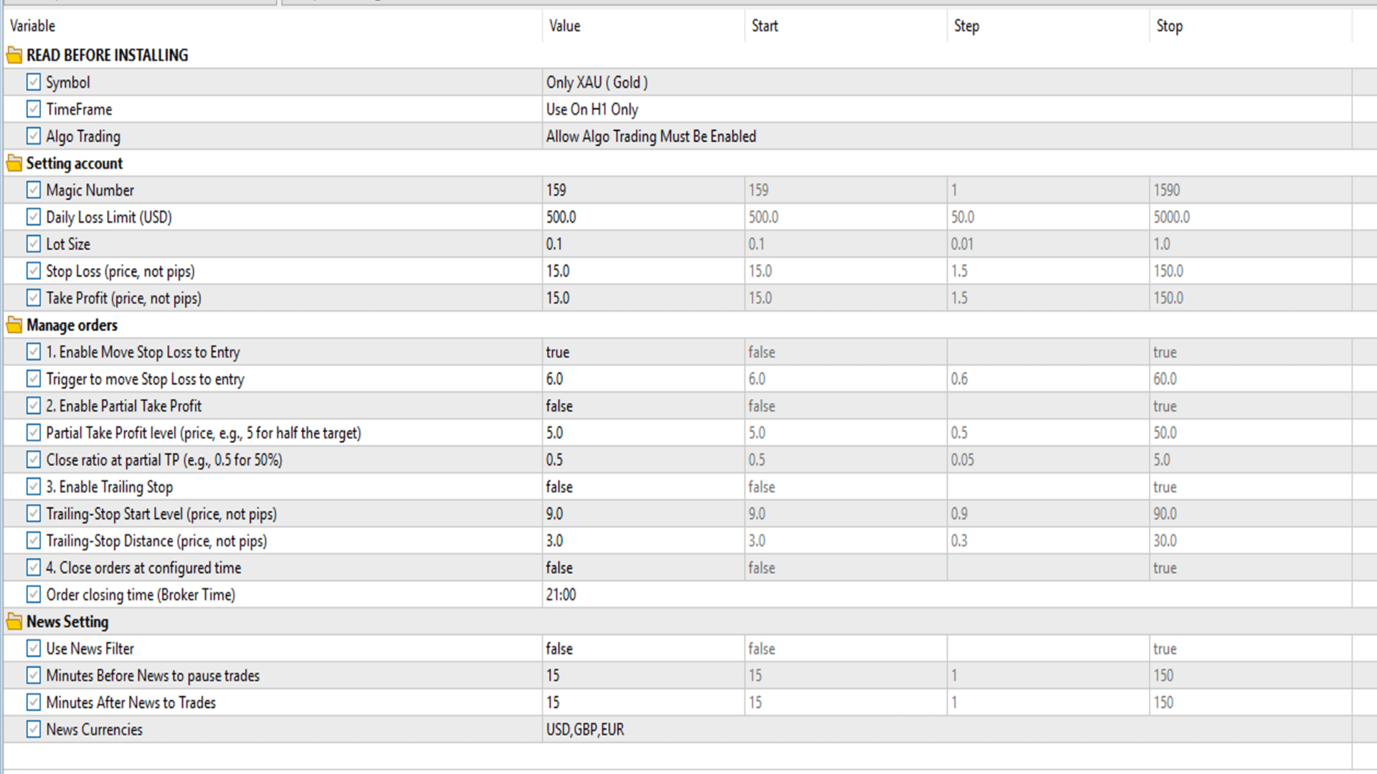Uncheck the Enable Trailing Stop checkbox
This screenshot has height=774, width=1377.
pyautogui.click(x=34, y=487)
